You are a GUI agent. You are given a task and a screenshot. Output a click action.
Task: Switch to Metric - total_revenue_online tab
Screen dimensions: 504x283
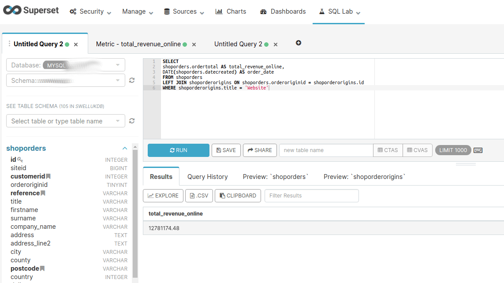[x=138, y=44]
